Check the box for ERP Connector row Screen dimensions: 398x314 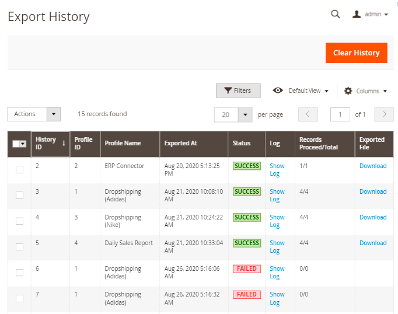tap(19, 170)
